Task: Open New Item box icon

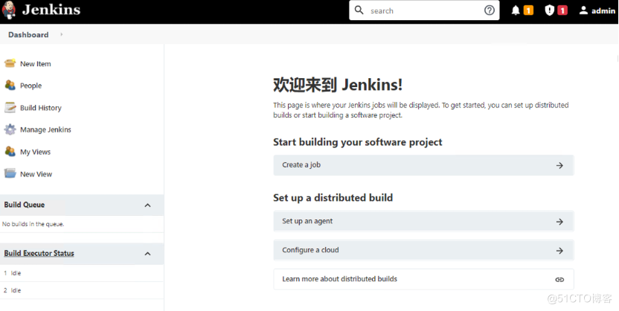Action: coord(10,63)
